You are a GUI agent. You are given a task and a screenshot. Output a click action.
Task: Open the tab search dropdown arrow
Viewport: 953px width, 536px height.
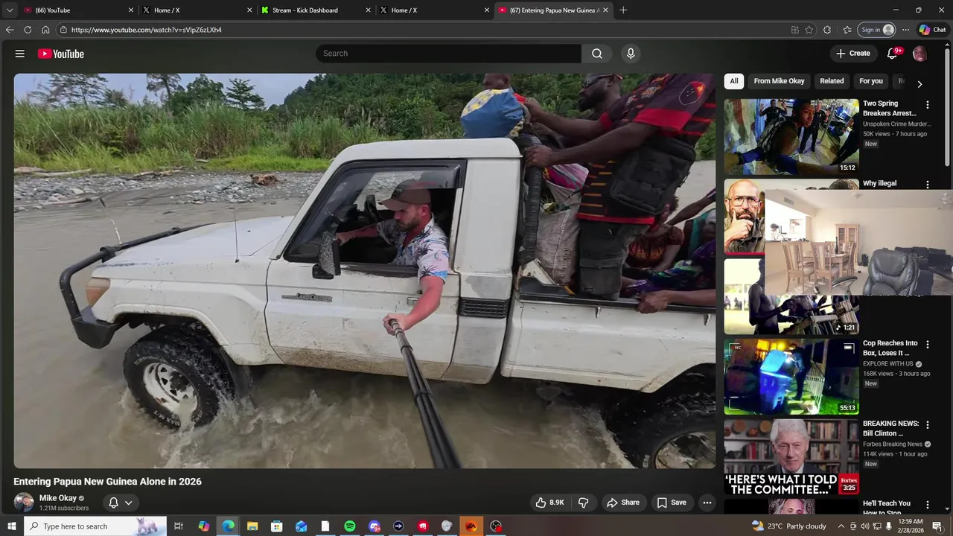click(x=10, y=10)
